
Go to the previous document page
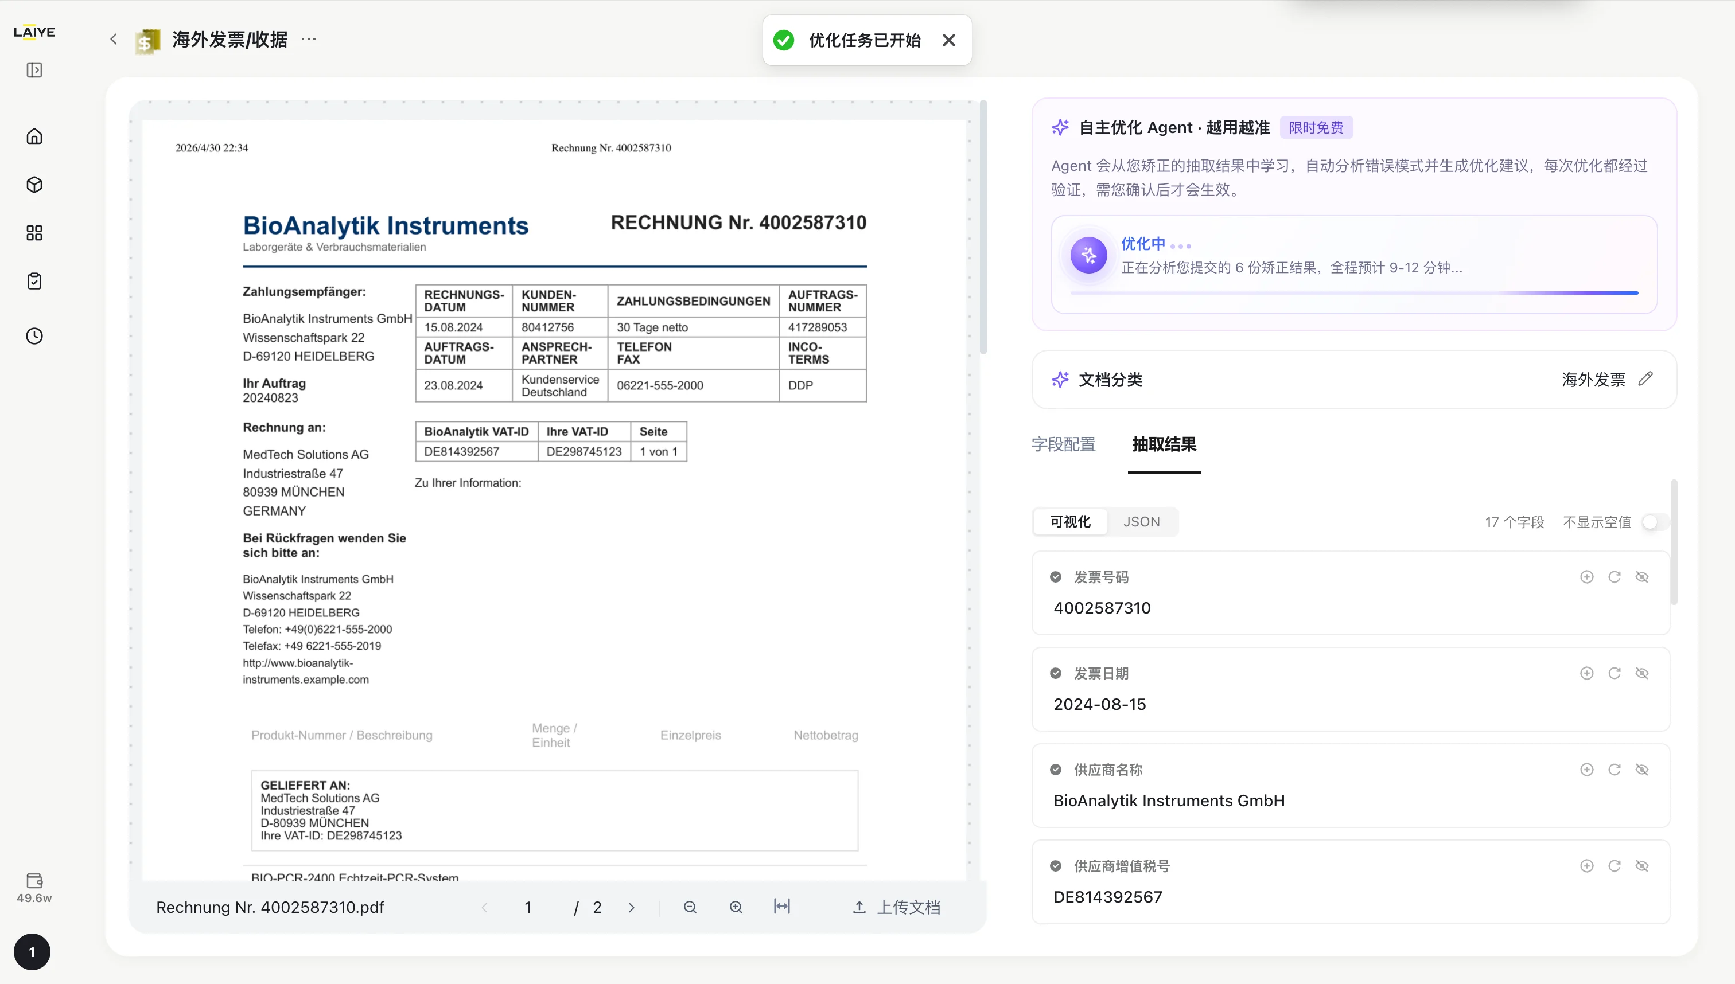pyautogui.click(x=484, y=908)
